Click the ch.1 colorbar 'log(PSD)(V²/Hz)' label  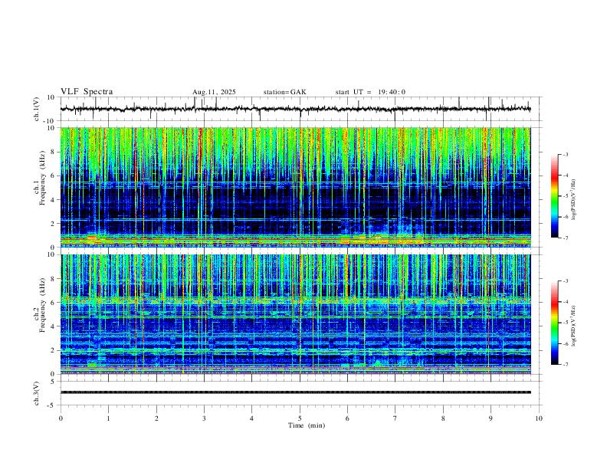[x=574, y=200]
